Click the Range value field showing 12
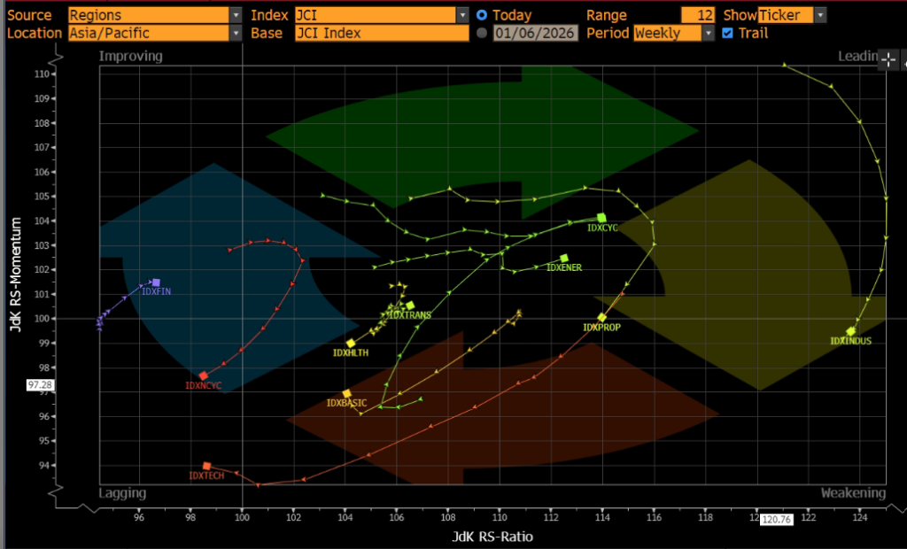The height and width of the screenshot is (549, 907). point(697,15)
